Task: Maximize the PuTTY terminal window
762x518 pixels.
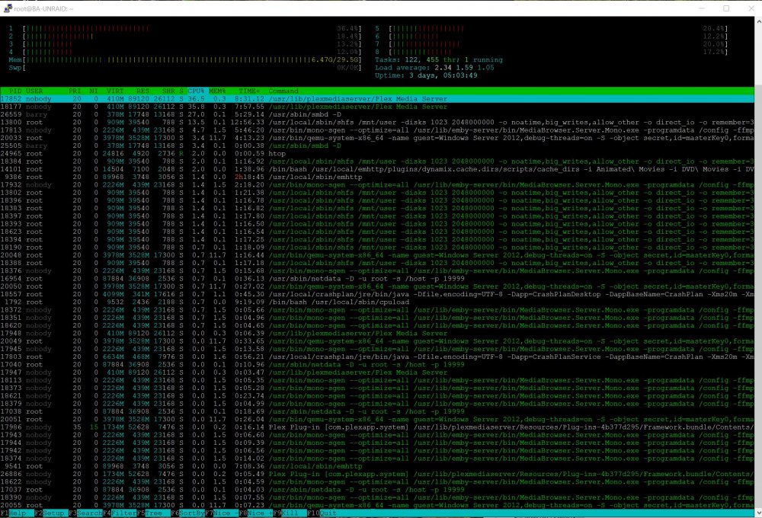Action: 726,8
